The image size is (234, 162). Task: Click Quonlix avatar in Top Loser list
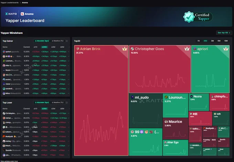[x=4, y=150]
